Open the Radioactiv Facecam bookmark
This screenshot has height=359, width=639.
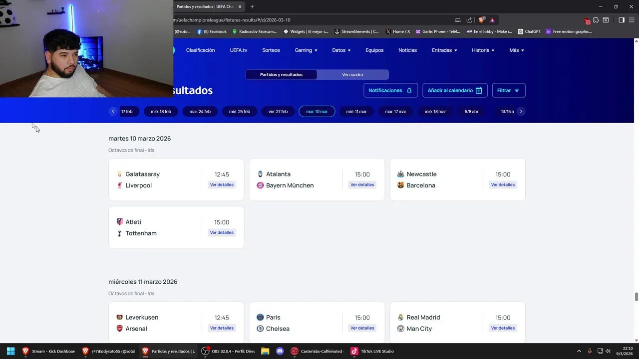point(254,31)
